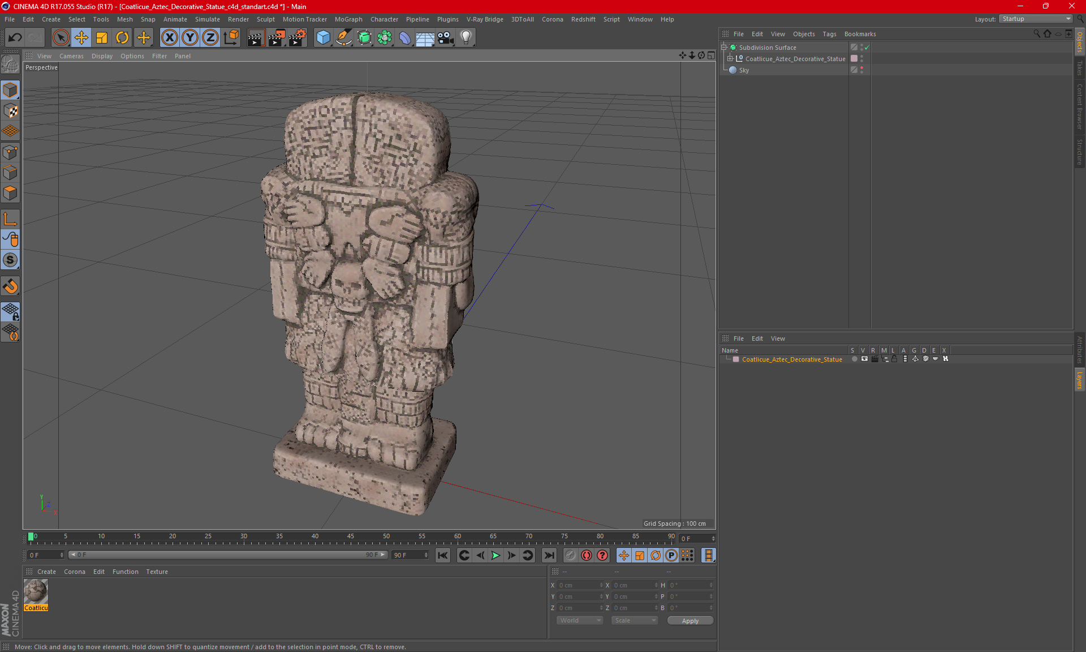Switch to Points mode
The image size is (1086, 652).
point(10,152)
